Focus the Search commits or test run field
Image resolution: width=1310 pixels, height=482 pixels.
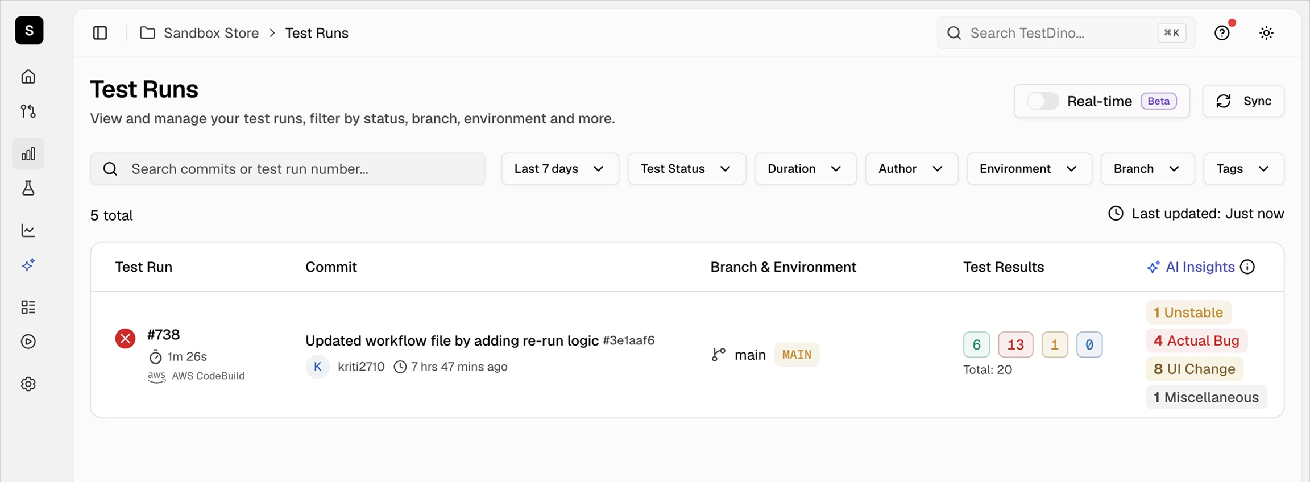pos(288,169)
